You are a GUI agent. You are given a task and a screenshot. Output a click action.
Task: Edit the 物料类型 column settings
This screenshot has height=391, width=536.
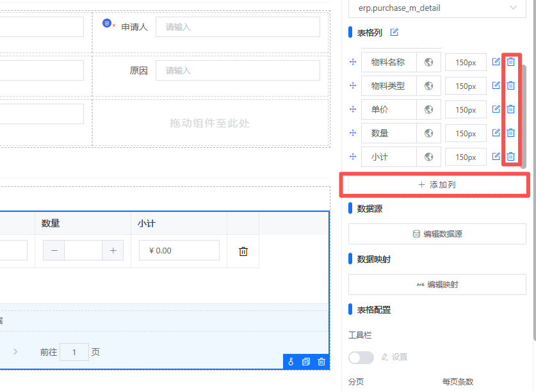click(496, 86)
